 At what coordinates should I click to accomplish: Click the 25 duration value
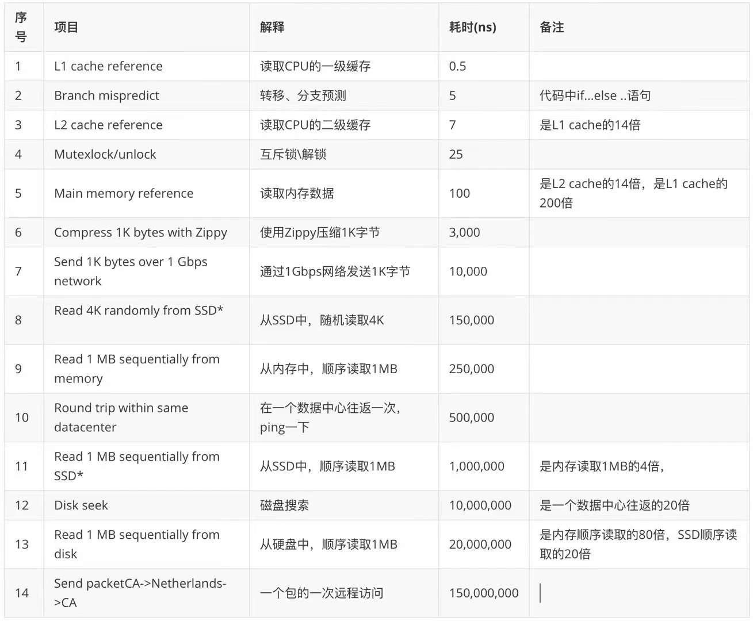(x=456, y=154)
